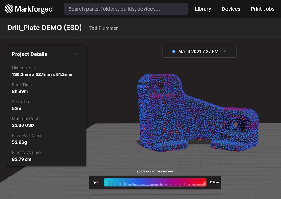The width and height of the screenshot is (281, 199).
Task: Focus the search parts, folders, builds field
Action: tap(126, 9)
